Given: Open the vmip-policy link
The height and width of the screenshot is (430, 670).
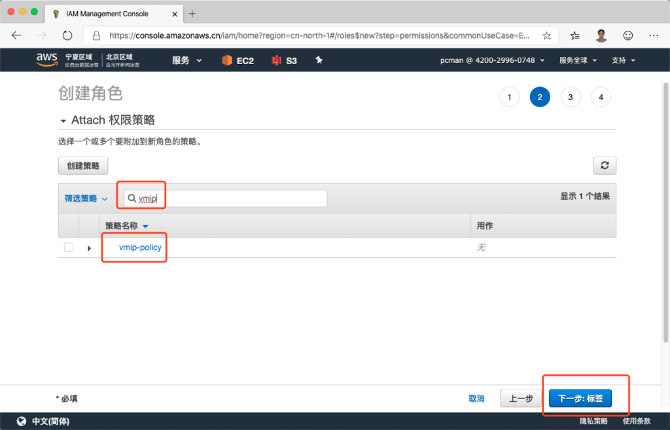Looking at the screenshot, I should (140, 247).
